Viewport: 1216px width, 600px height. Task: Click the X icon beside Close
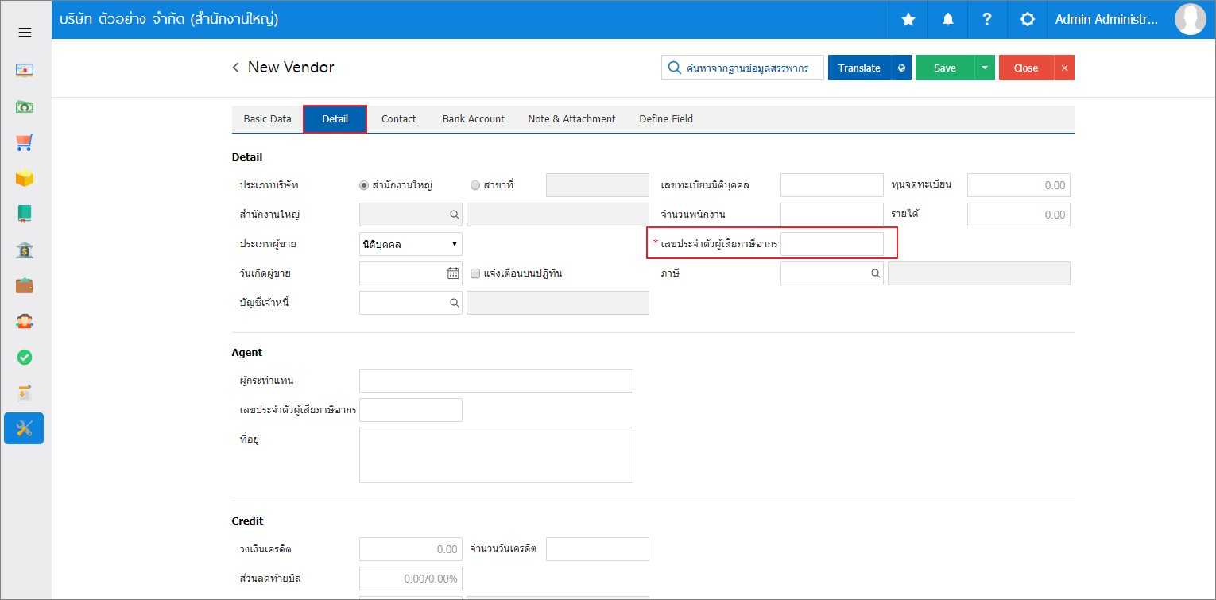pyautogui.click(x=1064, y=68)
